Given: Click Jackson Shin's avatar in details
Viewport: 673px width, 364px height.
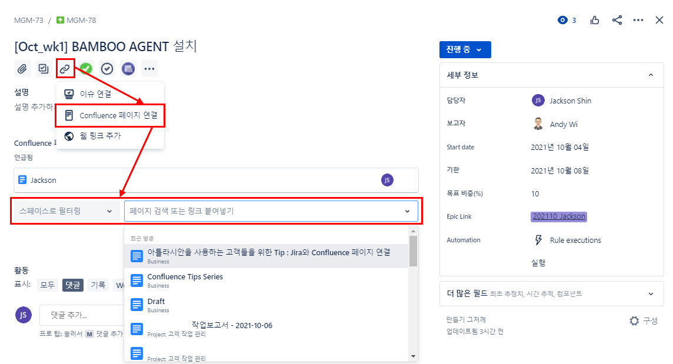Looking at the screenshot, I should (538, 101).
